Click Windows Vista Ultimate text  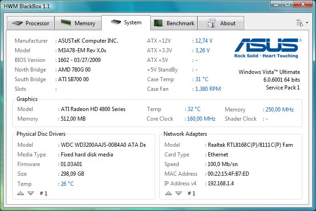coord(269,72)
